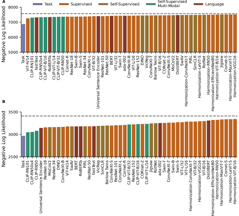Screen dimensions: 239x216
Task: Click the dashed reference line in panel B
Action: click(129, 116)
